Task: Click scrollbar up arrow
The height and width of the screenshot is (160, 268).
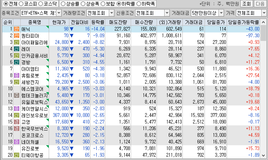Action: (x=263, y=22)
